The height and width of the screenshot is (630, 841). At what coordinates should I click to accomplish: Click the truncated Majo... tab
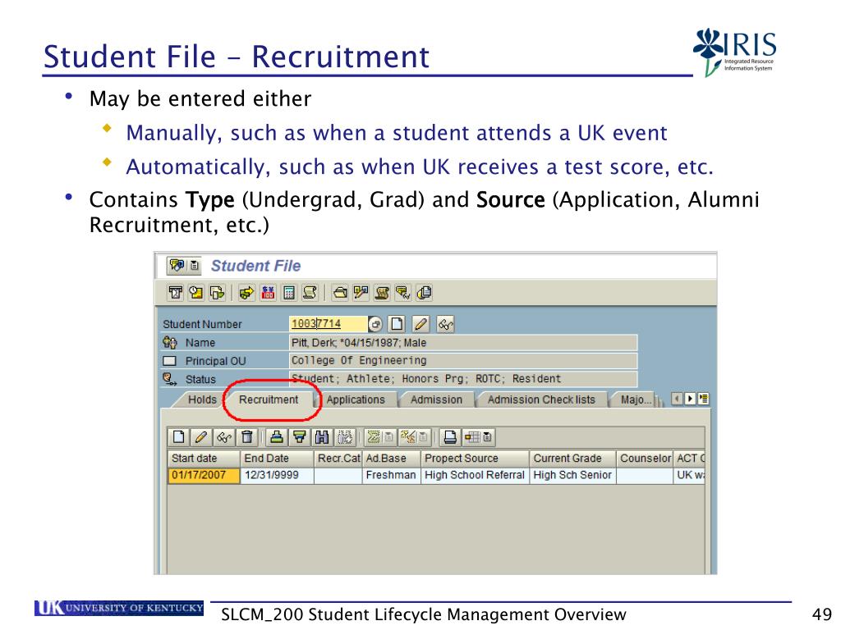click(636, 399)
